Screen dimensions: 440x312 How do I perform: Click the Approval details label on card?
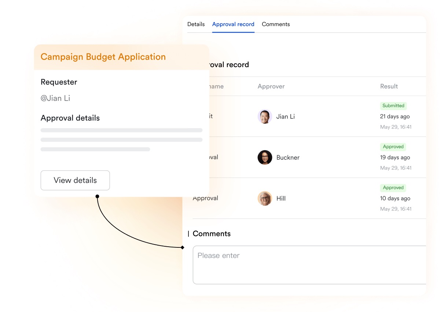coord(70,118)
